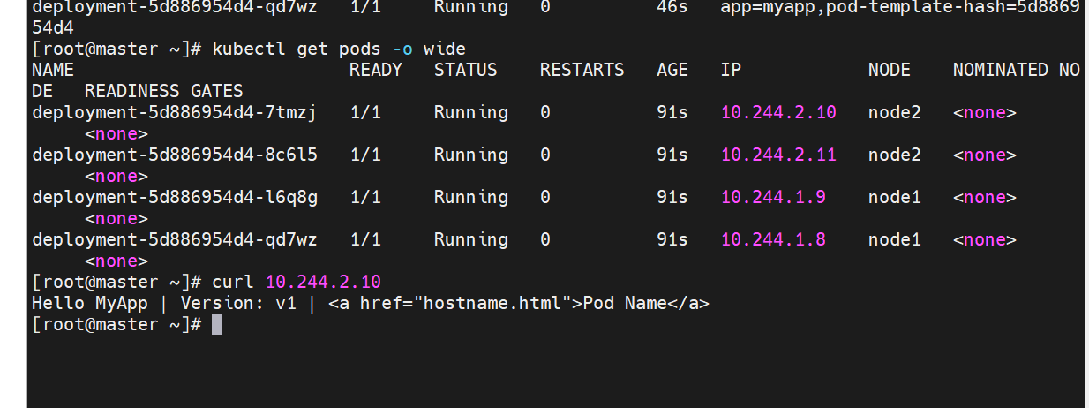Click node1 in the qd7wz 91s row

(x=895, y=239)
